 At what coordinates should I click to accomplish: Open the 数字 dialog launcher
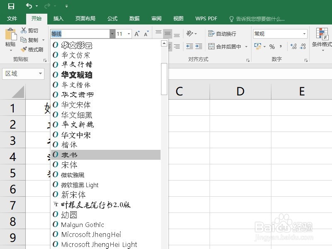tap(306, 60)
